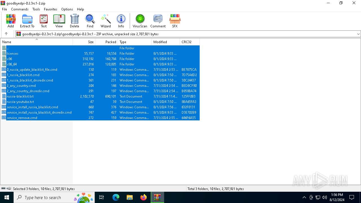Open the notification center icon

tap(352, 197)
